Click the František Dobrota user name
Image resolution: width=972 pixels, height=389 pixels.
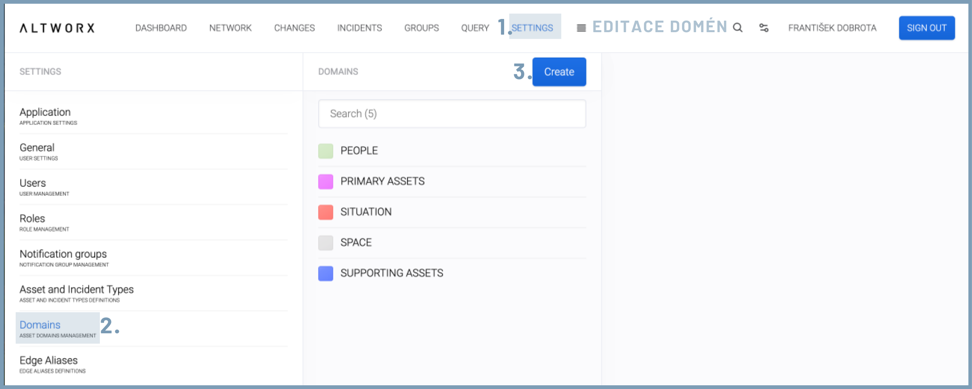832,28
